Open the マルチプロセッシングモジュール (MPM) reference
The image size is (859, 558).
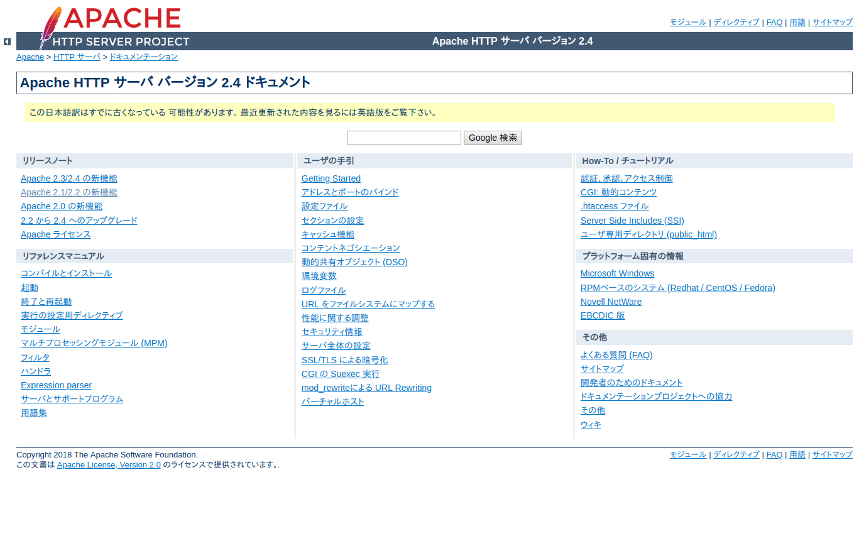(x=94, y=343)
